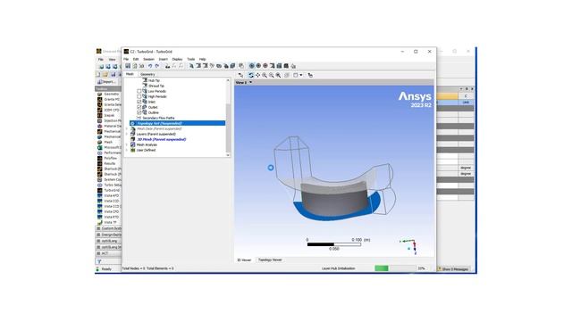Open the Display menu

click(177, 59)
